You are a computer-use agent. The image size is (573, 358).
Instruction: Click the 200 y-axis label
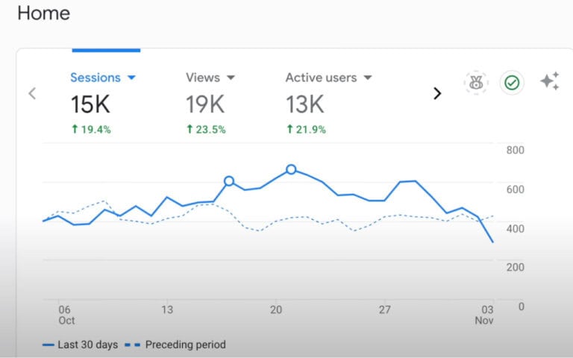516,268
